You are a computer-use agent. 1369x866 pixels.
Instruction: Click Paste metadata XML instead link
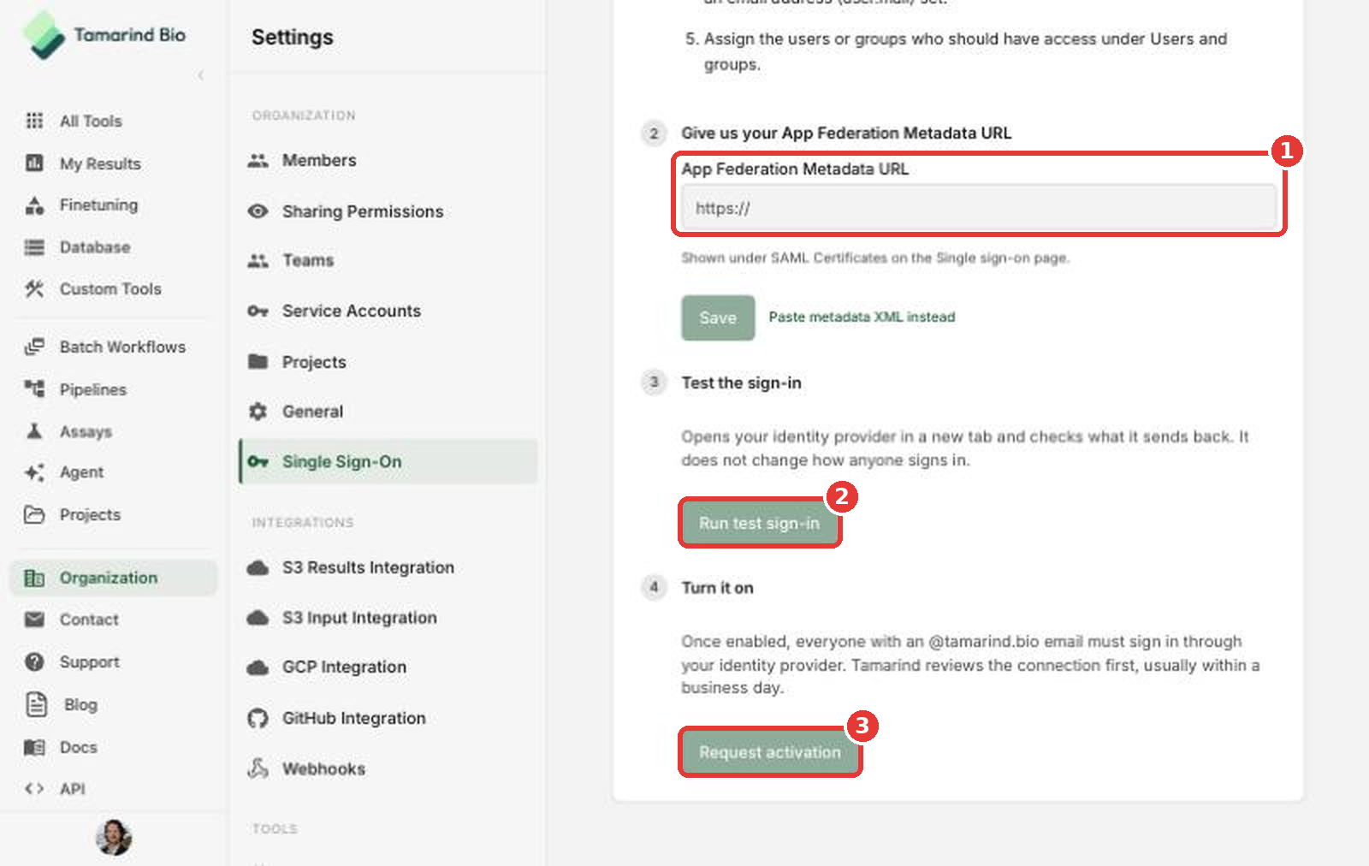(x=862, y=317)
